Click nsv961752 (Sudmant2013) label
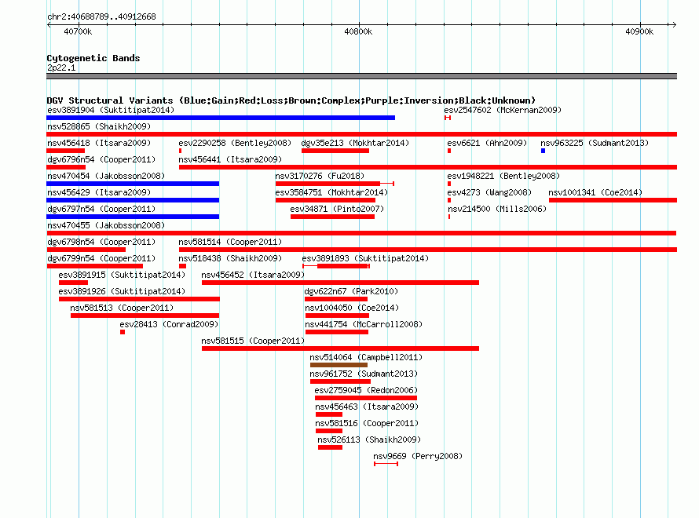Viewport: 699px width, 518px height. click(x=364, y=374)
